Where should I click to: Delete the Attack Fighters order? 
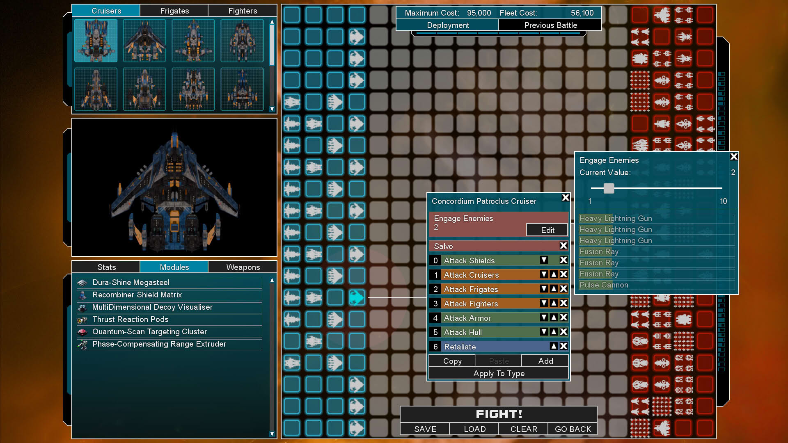564,303
